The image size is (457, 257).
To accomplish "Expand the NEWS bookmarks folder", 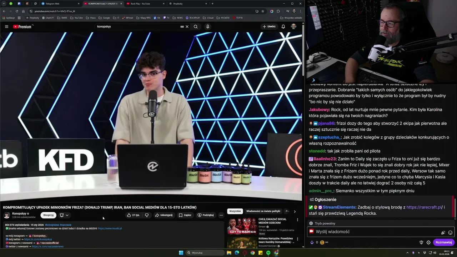I will pyautogui.click(x=177, y=17).
